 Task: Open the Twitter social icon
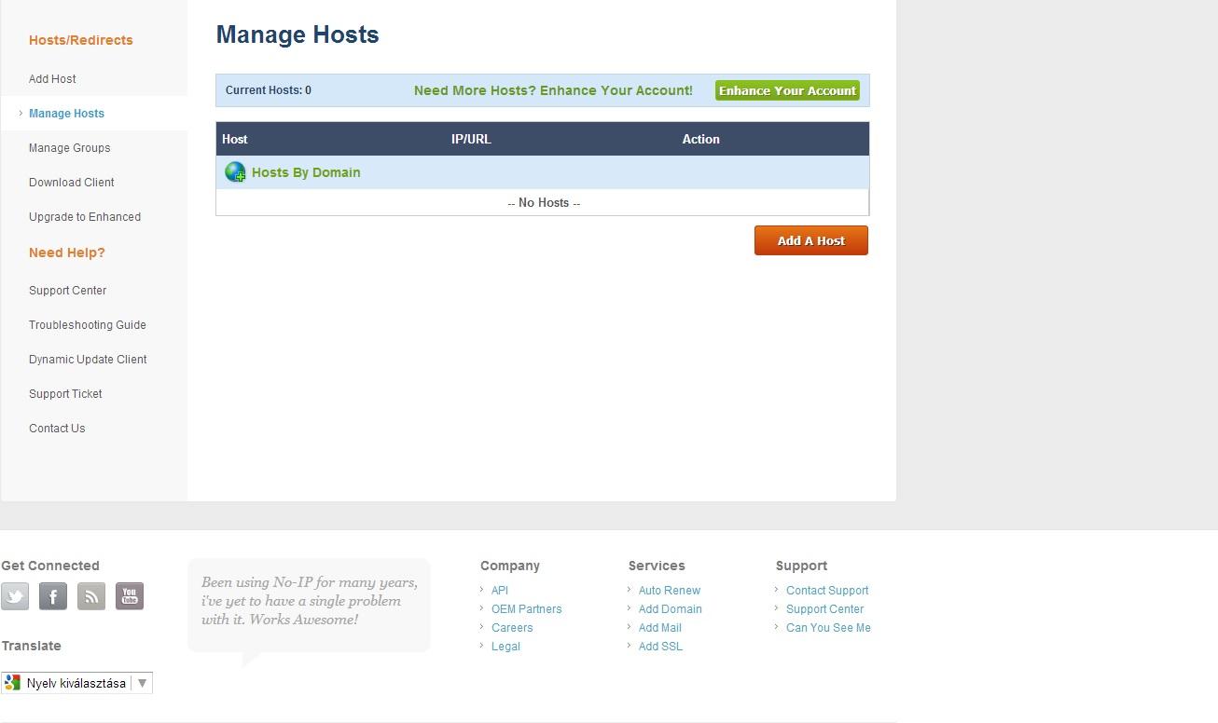pos(15,596)
